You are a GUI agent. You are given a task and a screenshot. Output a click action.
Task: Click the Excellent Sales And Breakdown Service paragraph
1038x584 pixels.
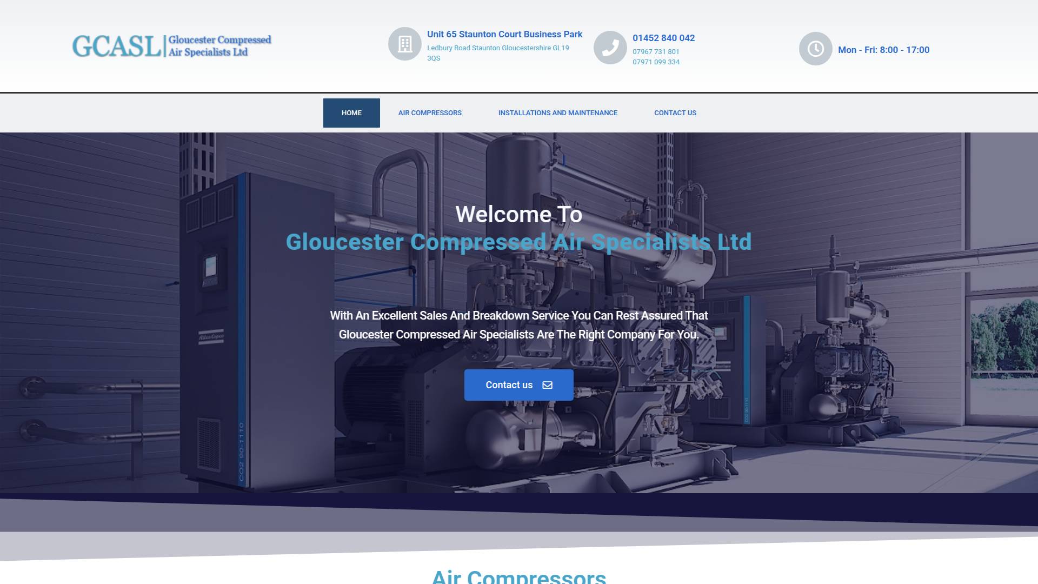coord(518,325)
